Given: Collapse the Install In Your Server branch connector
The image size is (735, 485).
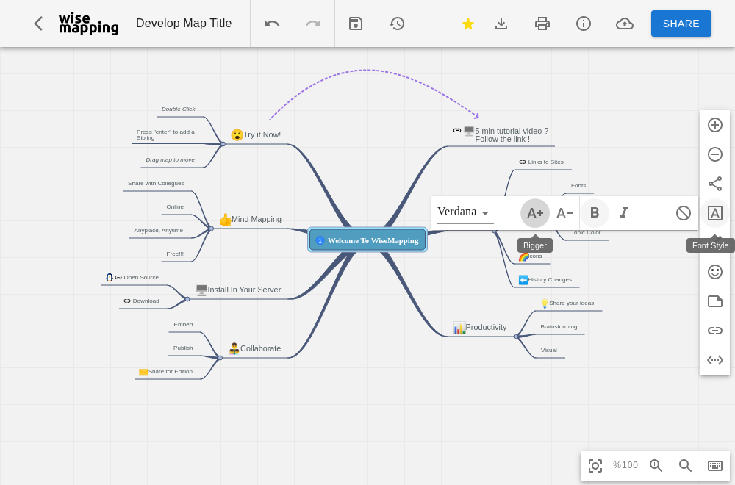Looking at the screenshot, I should click(x=187, y=299).
